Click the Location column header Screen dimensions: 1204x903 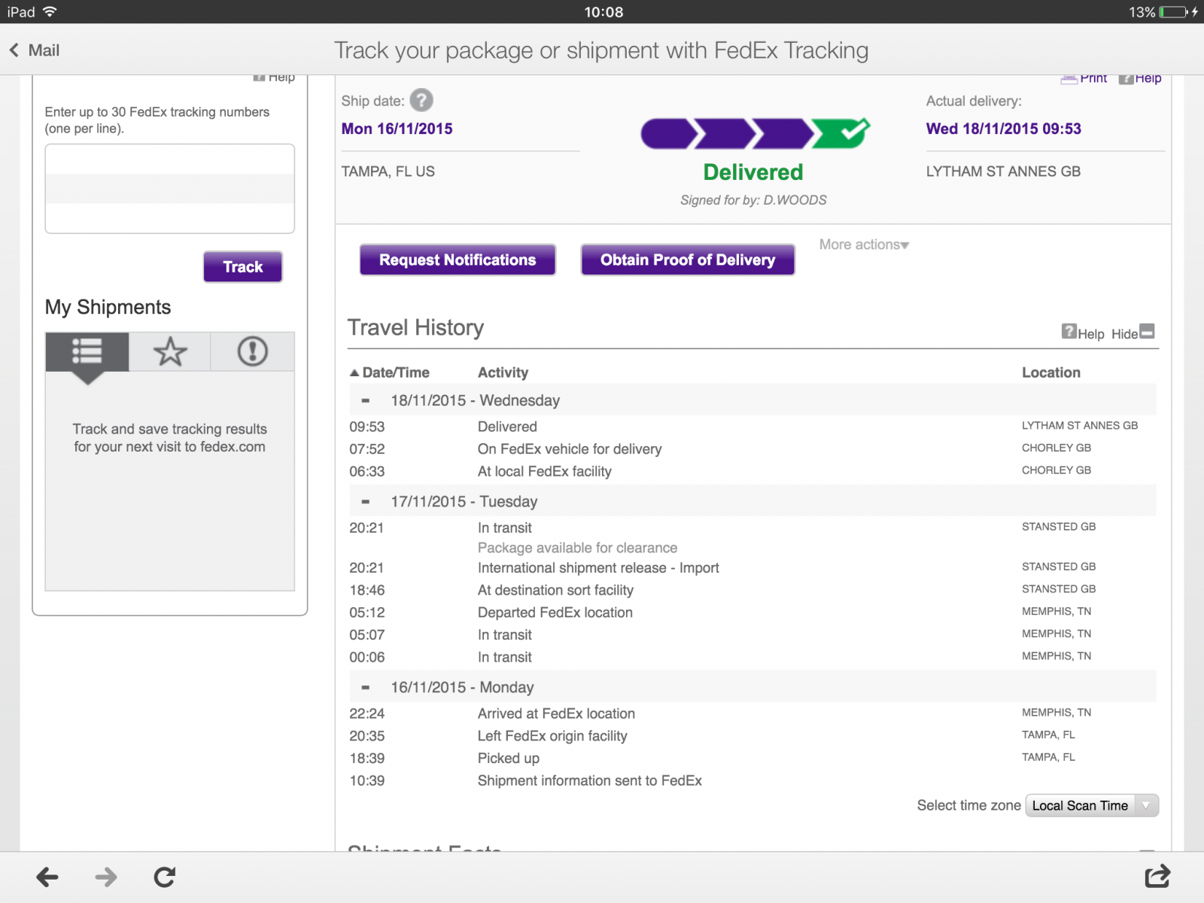click(1050, 372)
